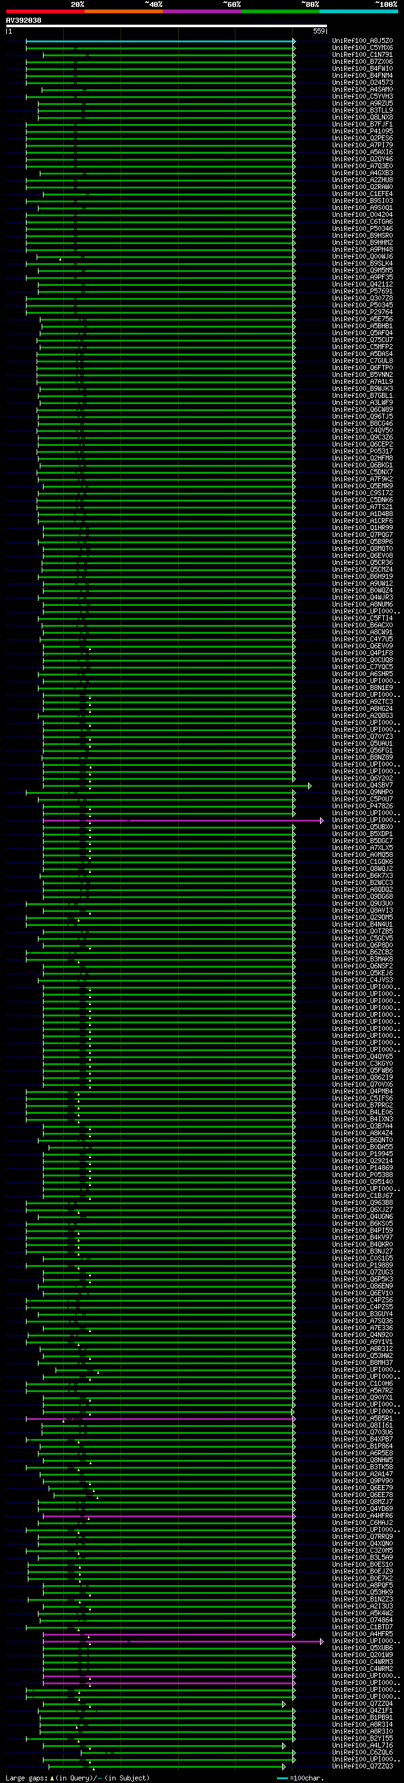
Task: Select hit label UniRef100_A5B5R1
Action: [x=362, y=1418]
